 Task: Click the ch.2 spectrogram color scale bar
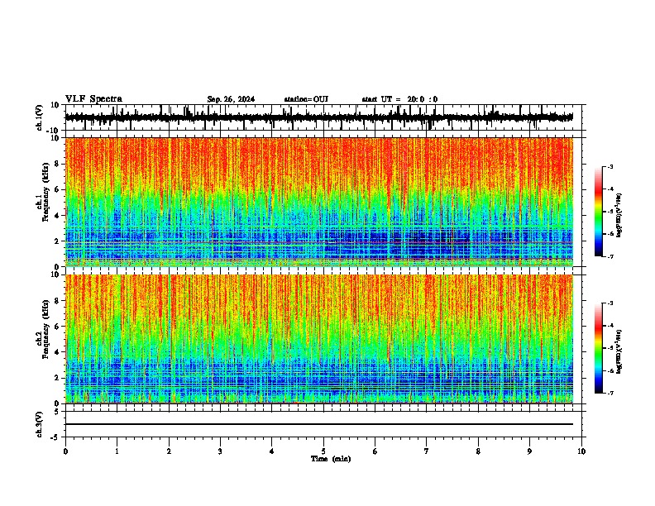[x=599, y=348]
